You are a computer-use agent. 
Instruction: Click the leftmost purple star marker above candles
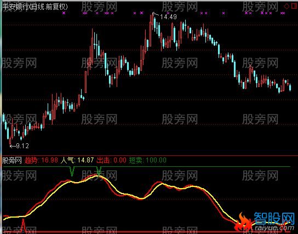64,13
